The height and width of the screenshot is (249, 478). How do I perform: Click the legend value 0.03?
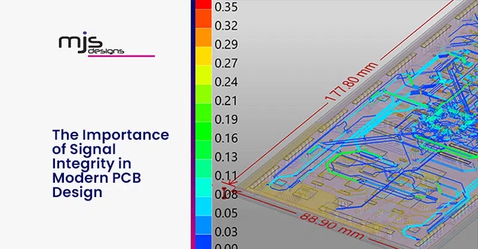point(226,232)
